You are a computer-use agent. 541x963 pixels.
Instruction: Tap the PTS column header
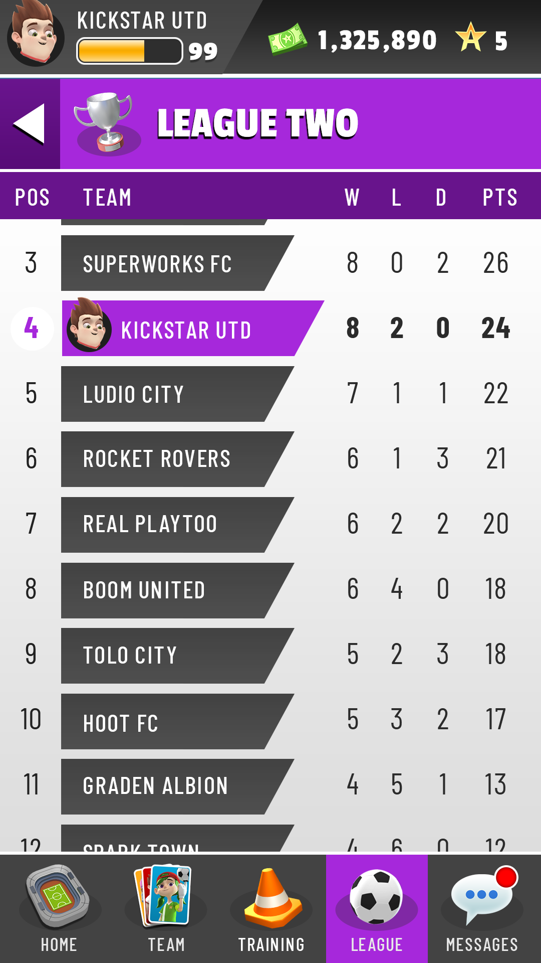499,198
